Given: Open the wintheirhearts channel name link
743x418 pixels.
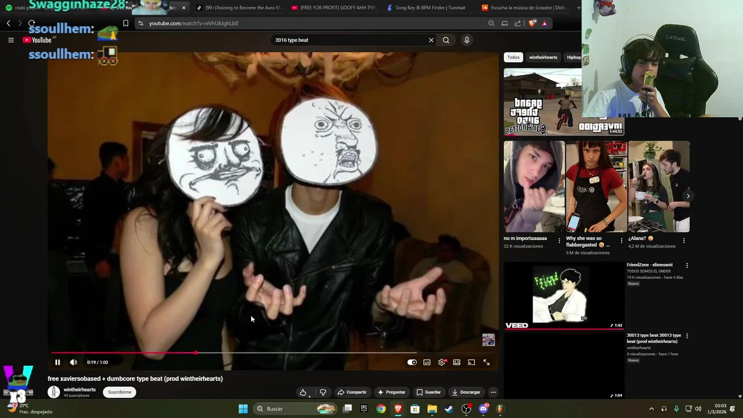Looking at the screenshot, I should click(80, 390).
